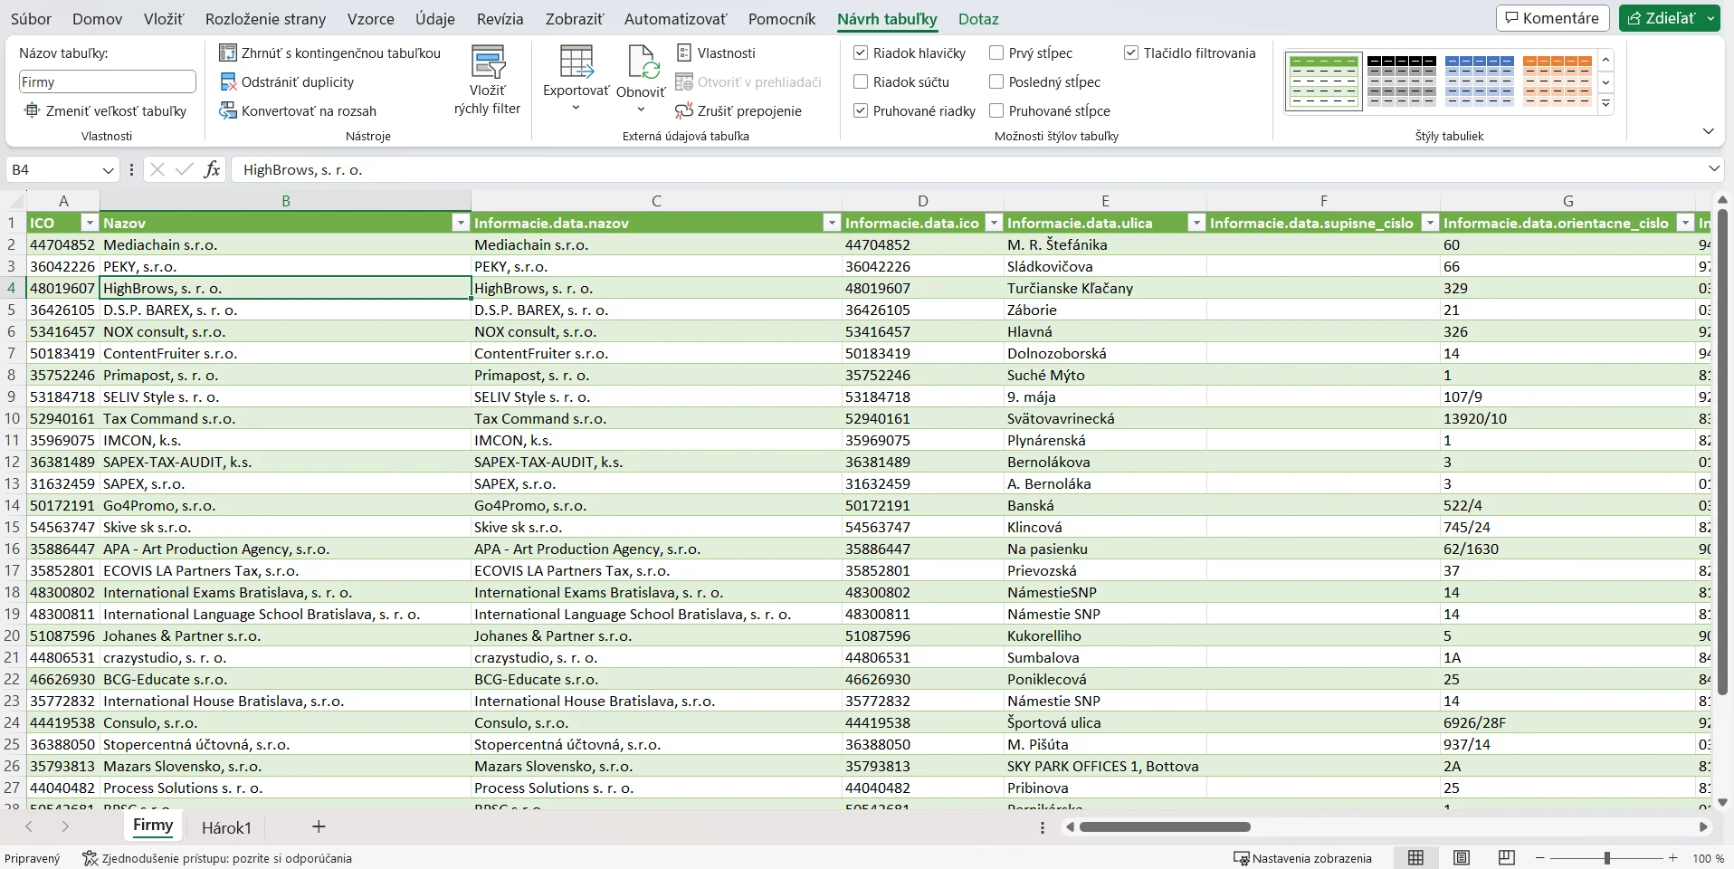This screenshot has height=869, width=1734.
Task: Click the Exportovať icon
Action: (576, 62)
